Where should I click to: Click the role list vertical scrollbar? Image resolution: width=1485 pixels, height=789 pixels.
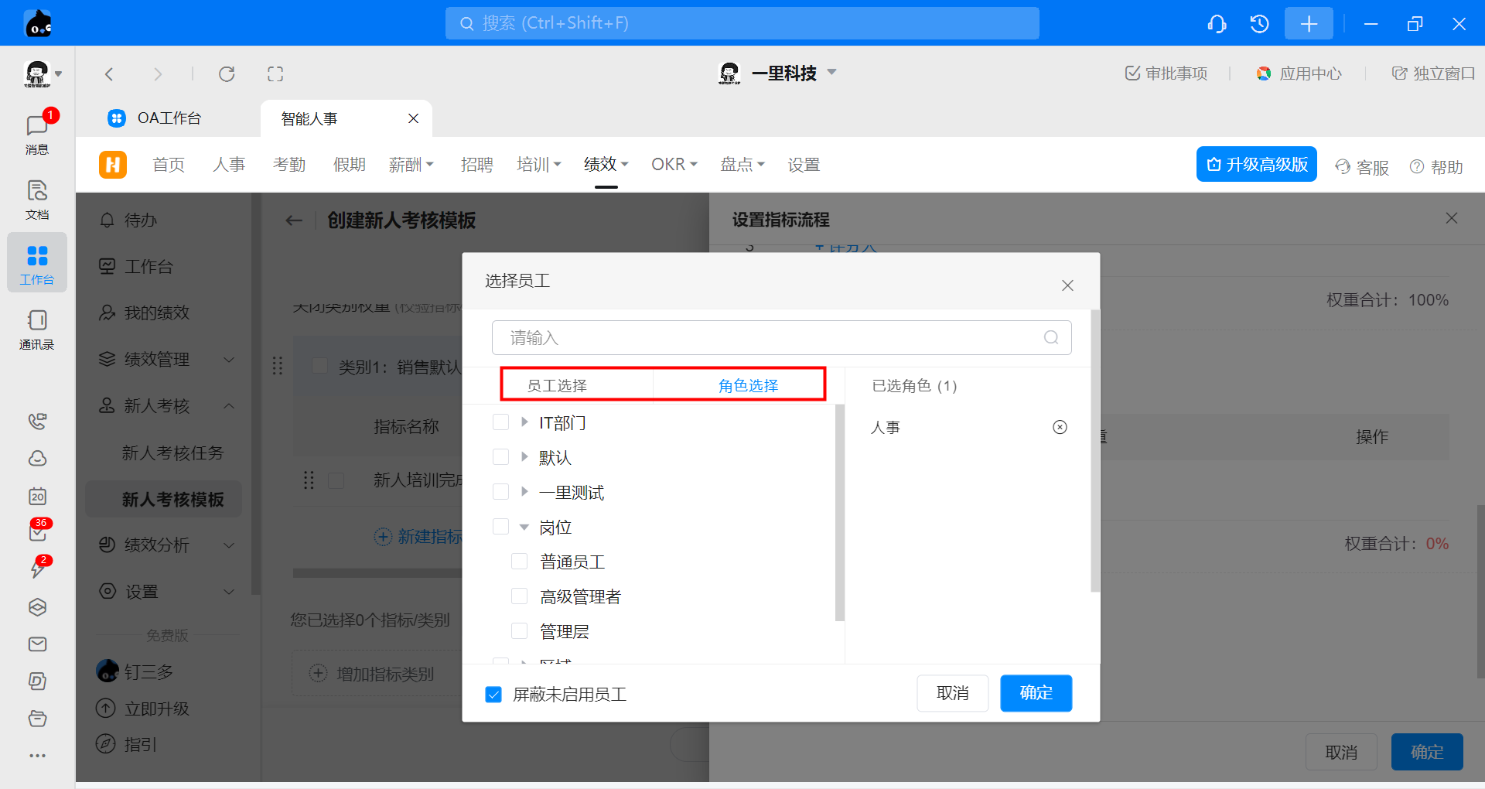[840, 512]
